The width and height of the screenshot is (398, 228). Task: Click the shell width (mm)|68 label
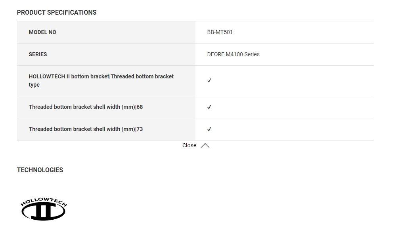(86, 107)
